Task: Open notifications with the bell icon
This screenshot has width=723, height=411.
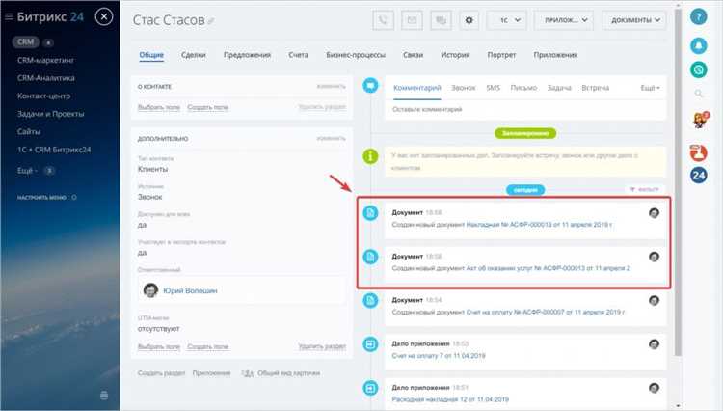Action: click(x=699, y=45)
